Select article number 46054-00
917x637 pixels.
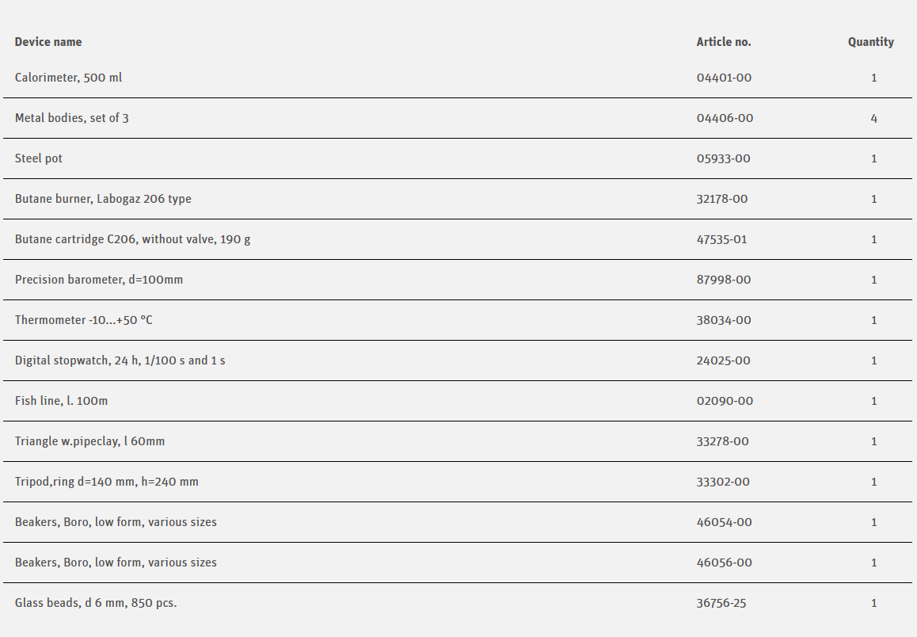coord(724,522)
